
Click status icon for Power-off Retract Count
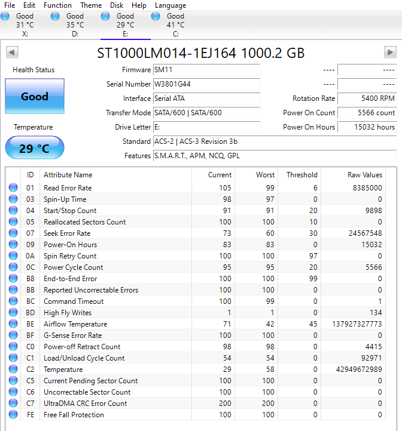(x=13, y=346)
